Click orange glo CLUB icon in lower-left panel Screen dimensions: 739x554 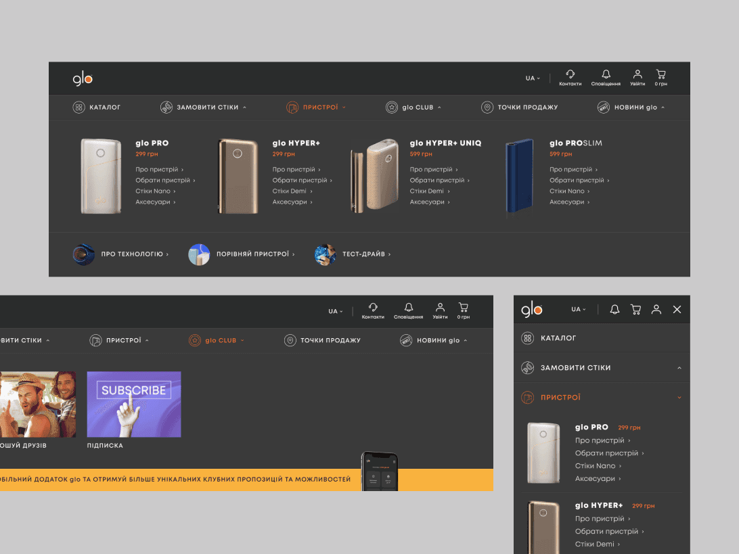(195, 340)
